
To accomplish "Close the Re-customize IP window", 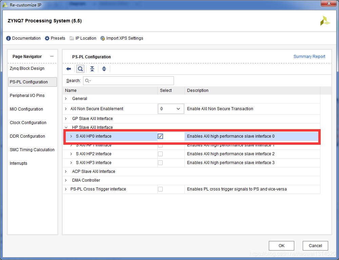I will point(328,4).
